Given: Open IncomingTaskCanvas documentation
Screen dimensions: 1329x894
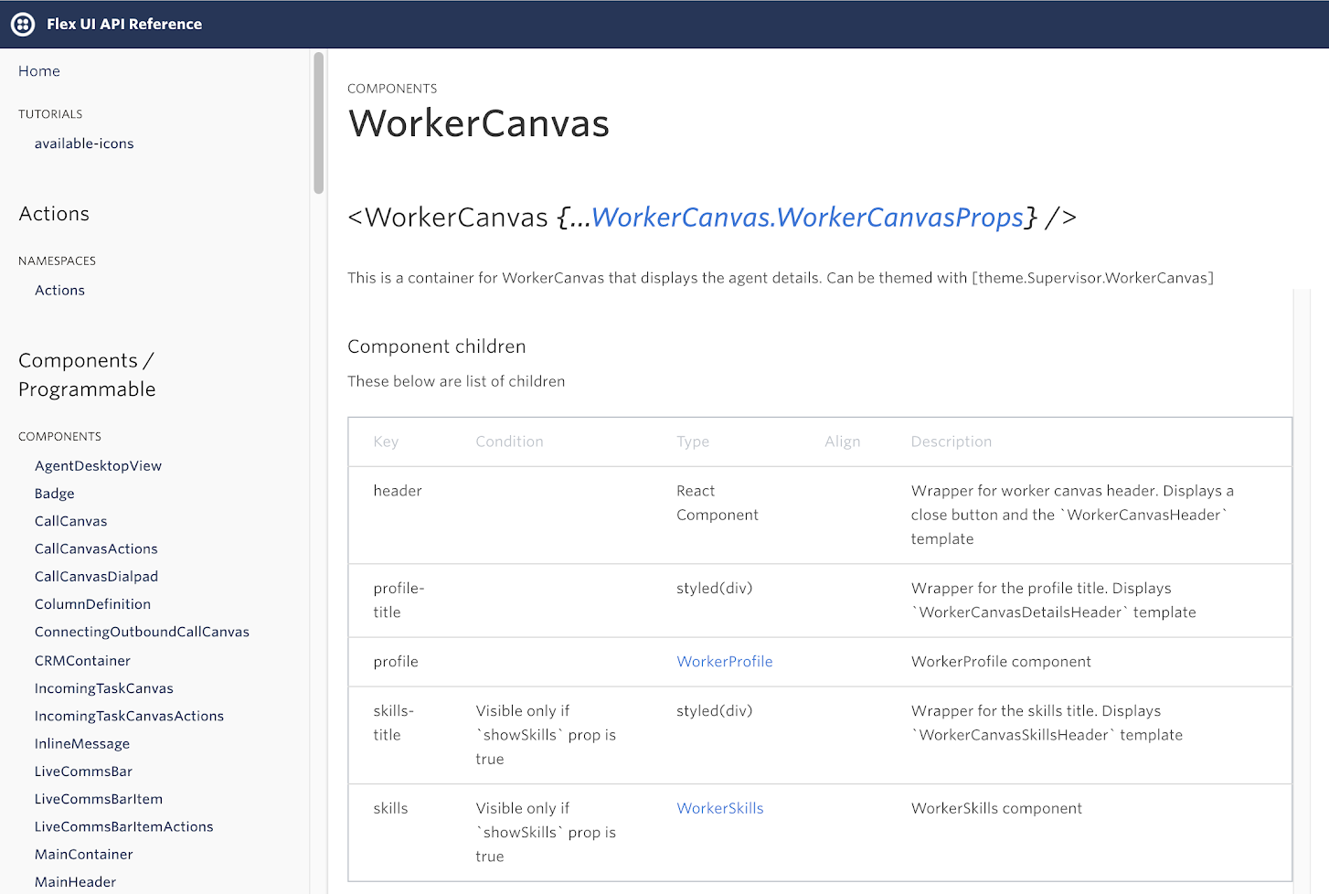Looking at the screenshot, I should click(x=103, y=687).
